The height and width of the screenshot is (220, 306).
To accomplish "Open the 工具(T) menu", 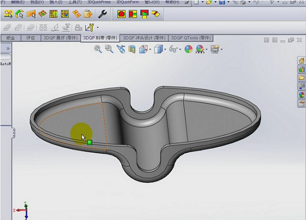I will point(75,3).
